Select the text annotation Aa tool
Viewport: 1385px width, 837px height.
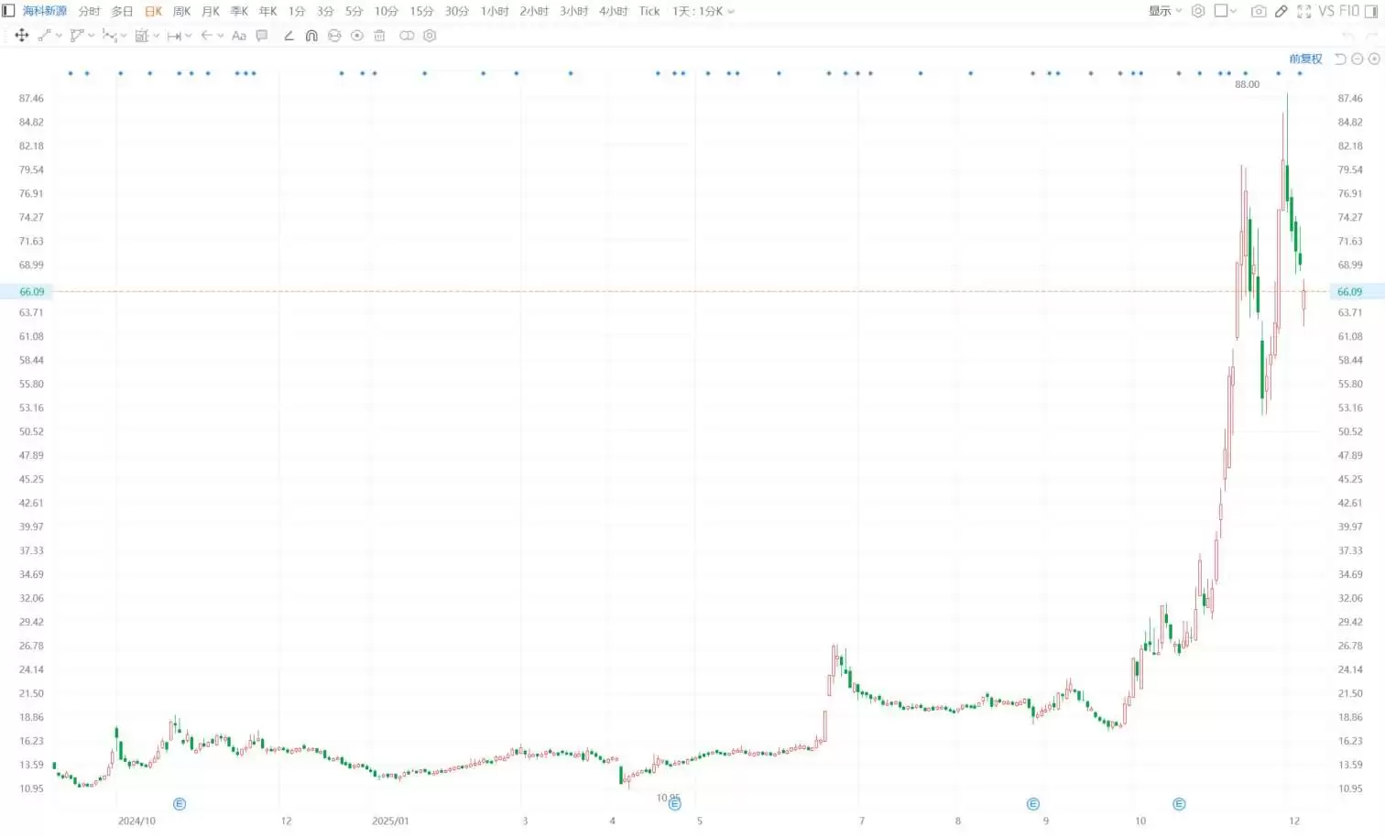[x=239, y=36]
